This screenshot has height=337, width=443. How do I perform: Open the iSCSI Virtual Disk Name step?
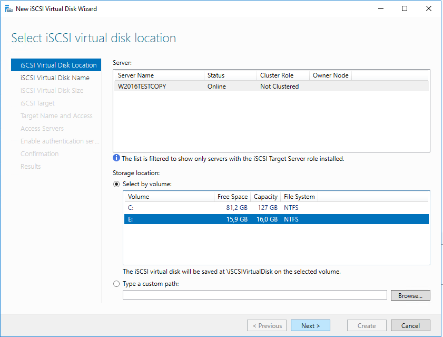pyautogui.click(x=55, y=78)
